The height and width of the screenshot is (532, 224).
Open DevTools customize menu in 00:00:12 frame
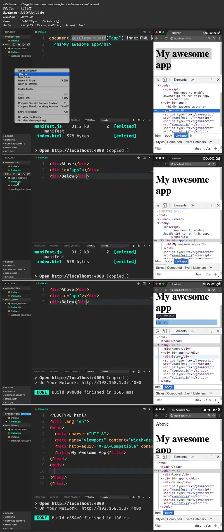tap(211, 80)
